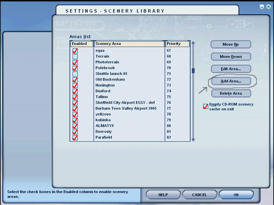The width and height of the screenshot is (274, 205).
Task: Click the Enabled column header
Action: (82, 44)
